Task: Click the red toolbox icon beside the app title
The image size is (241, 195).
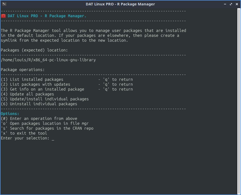Action: [3, 16]
